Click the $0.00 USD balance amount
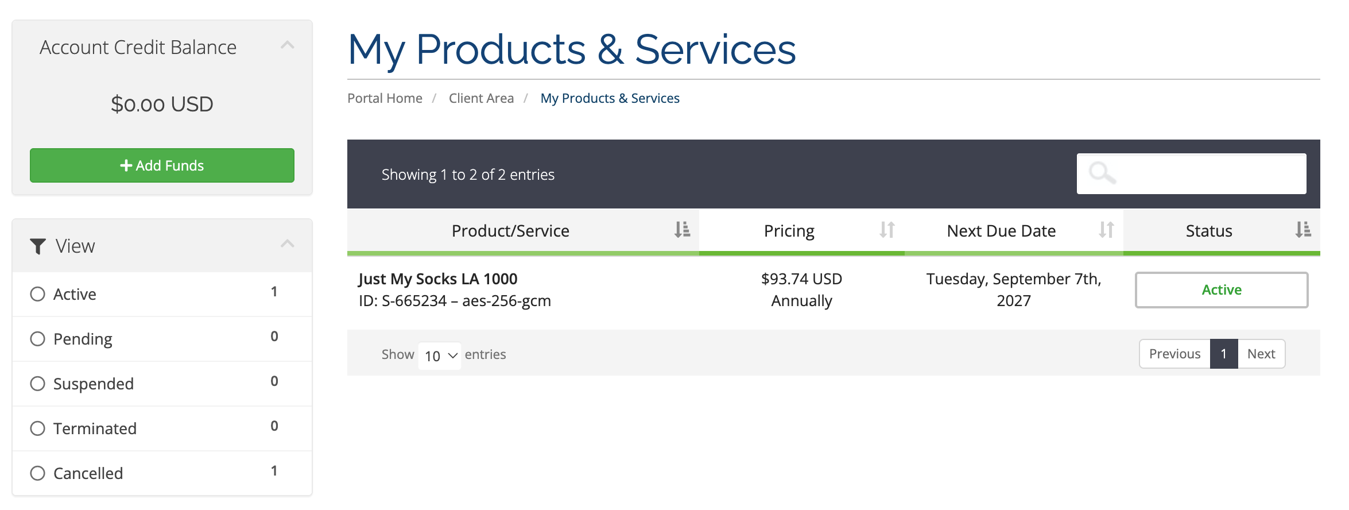Image resolution: width=1349 pixels, height=510 pixels. (x=162, y=104)
